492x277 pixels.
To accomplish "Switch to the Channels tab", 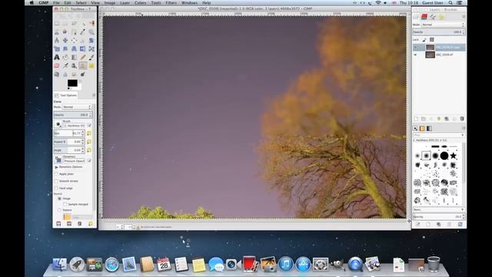I will coord(424,17).
